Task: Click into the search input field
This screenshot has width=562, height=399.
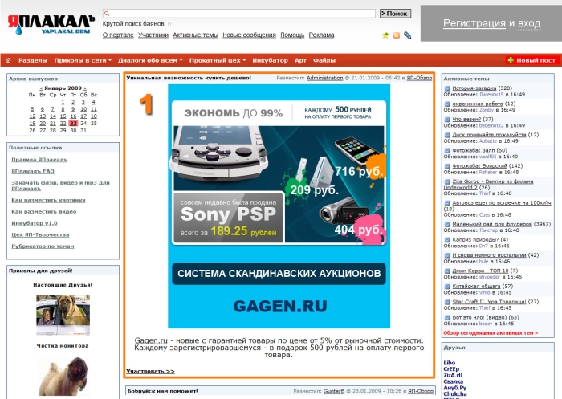Action: click(239, 14)
